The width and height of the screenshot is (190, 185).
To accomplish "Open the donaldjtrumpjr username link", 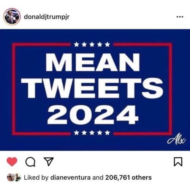I will point(47,17).
